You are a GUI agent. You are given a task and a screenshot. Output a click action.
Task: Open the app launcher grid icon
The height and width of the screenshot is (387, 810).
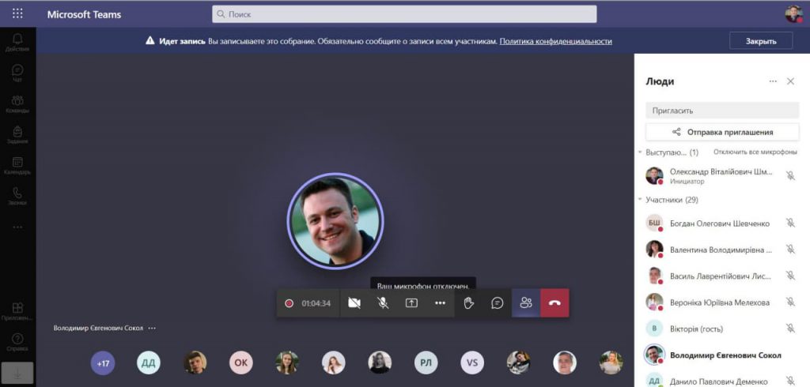pyautogui.click(x=17, y=13)
